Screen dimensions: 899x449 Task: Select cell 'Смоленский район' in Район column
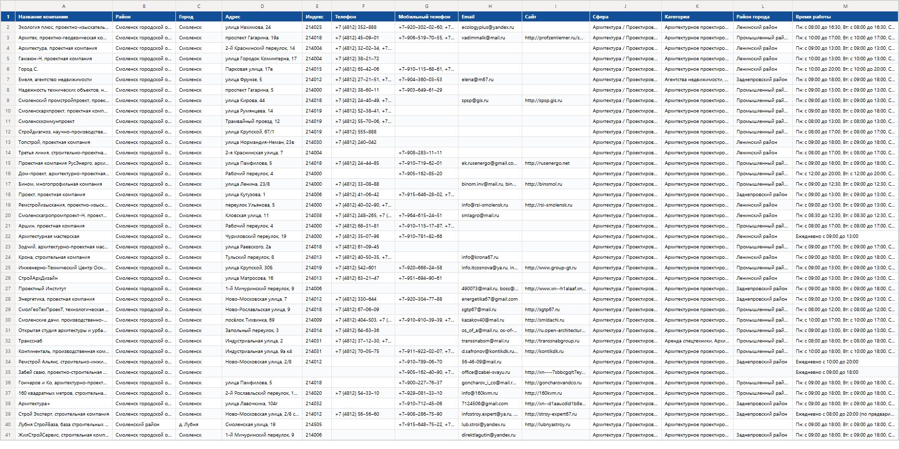144,424
